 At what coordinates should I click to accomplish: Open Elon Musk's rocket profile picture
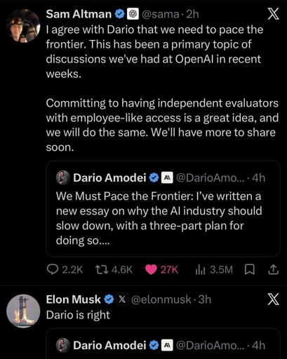point(23,311)
